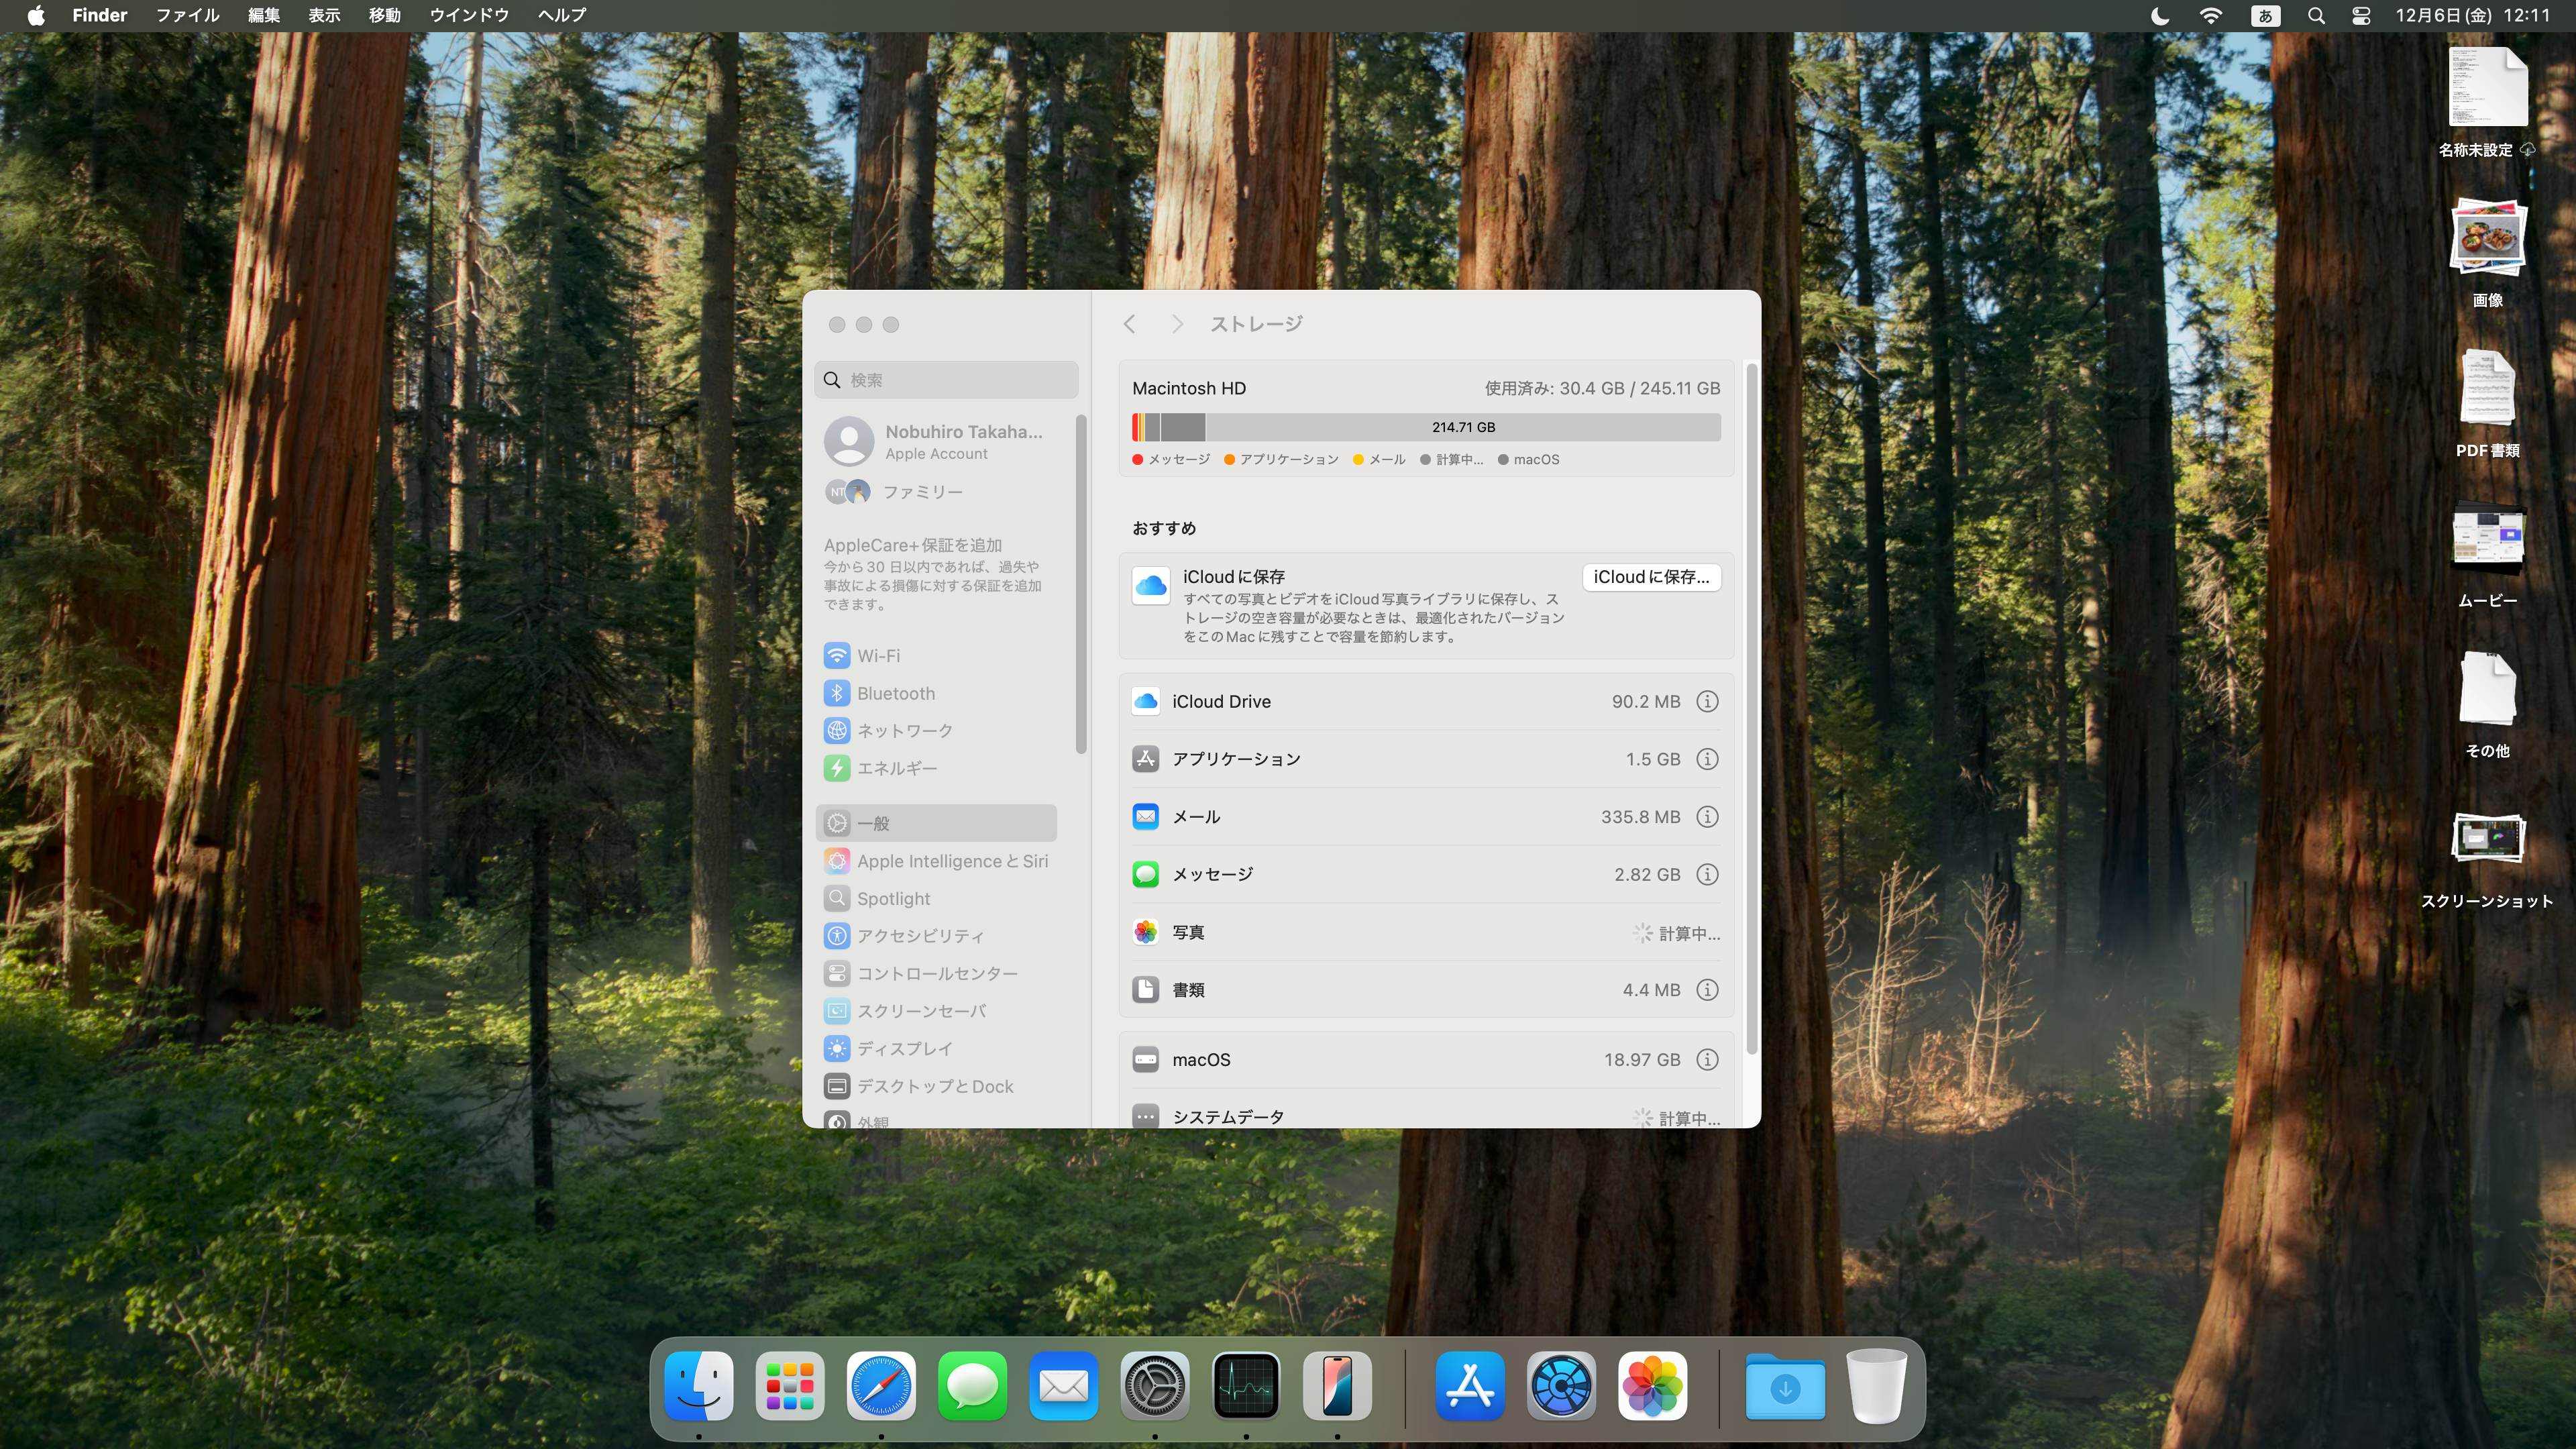Drag the Macintosh HD storage usage bar
2576x1449 pixels.
1426,427
